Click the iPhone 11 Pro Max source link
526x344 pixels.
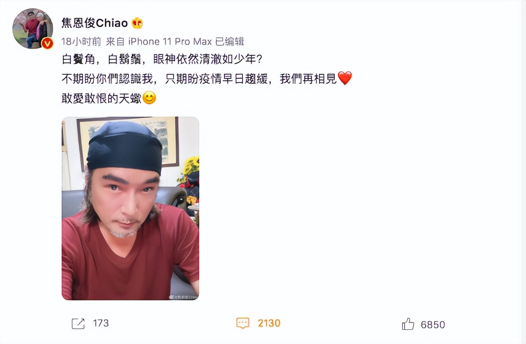point(170,41)
